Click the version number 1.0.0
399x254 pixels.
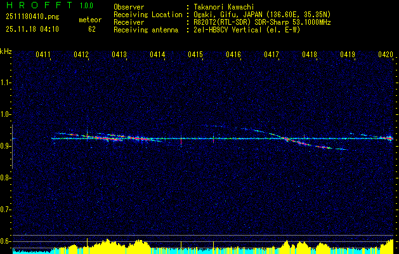tap(86, 6)
